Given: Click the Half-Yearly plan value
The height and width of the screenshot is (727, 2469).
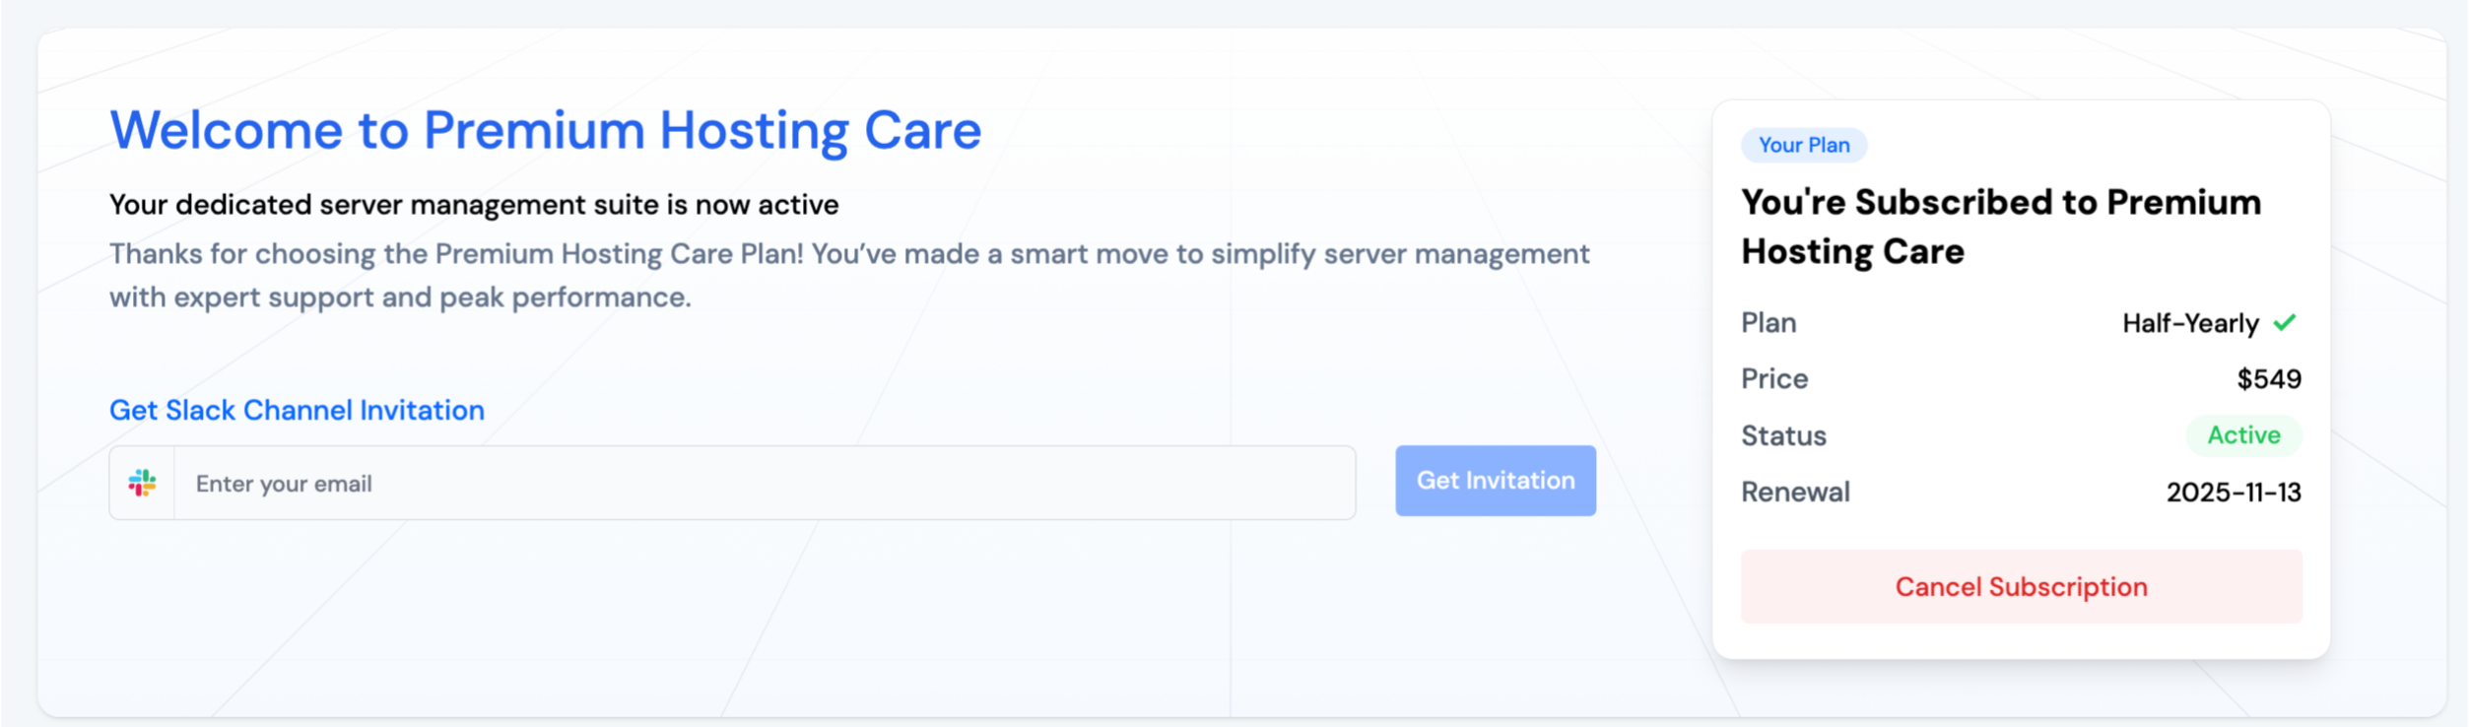Looking at the screenshot, I should [2189, 323].
